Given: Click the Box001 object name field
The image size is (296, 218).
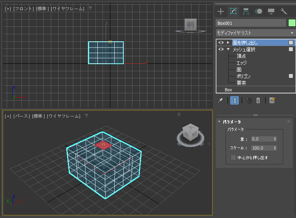Looking at the screenshot, I should [251, 23].
